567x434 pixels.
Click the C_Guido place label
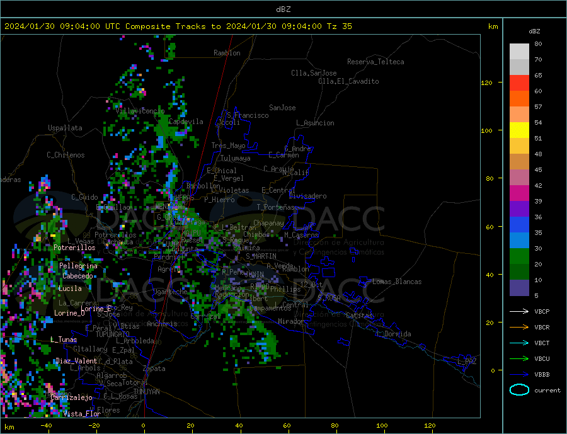[84, 197]
